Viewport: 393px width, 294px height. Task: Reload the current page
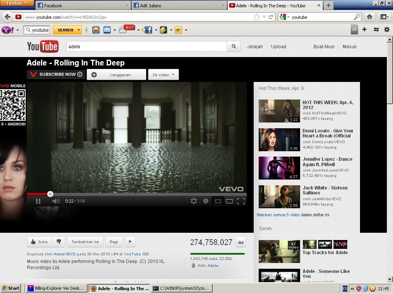[271, 17]
